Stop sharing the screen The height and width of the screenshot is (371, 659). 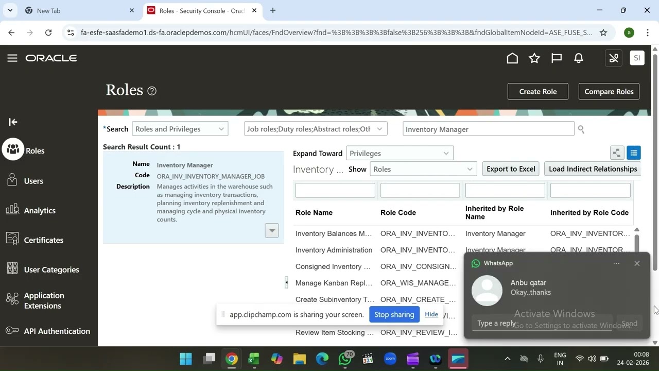coord(394,314)
